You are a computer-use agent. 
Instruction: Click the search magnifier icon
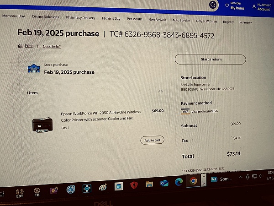point(213,5)
